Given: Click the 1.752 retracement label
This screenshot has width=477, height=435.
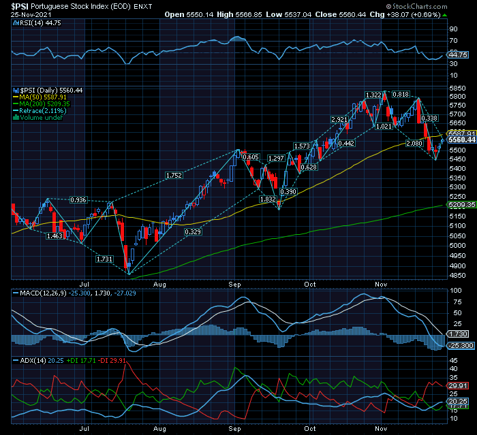Looking at the screenshot, I should 174,176.
